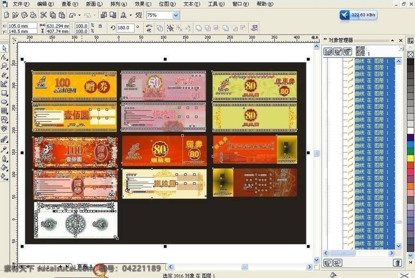Open the 文本(T) menu
The height and width of the screenshot is (278, 415).
tap(192, 4)
